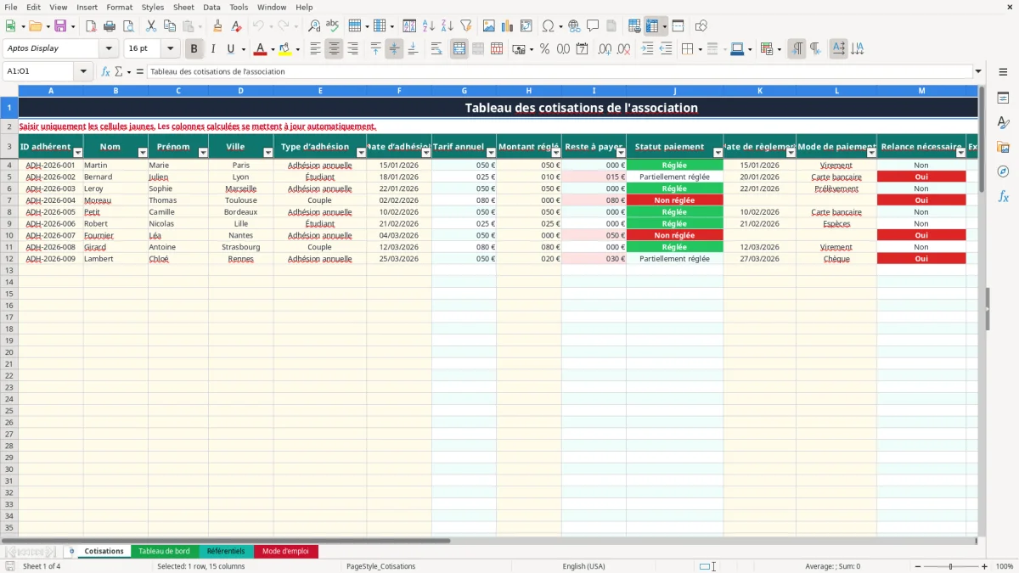The image size is (1019, 573).
Task: Click the Print icon
Action: [110, 26]
